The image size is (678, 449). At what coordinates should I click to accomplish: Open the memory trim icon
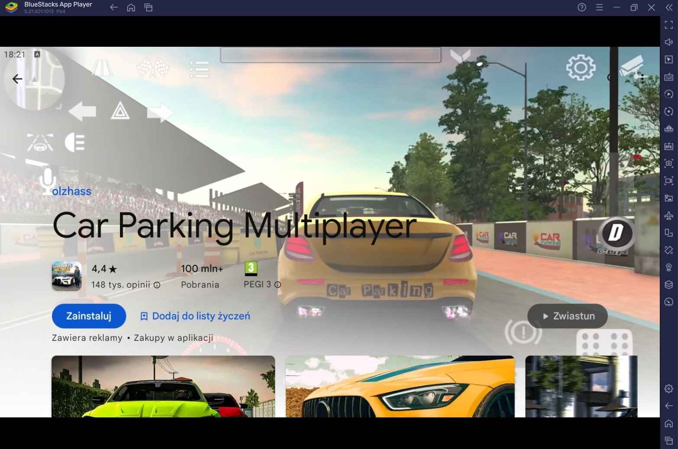point(669,129)
